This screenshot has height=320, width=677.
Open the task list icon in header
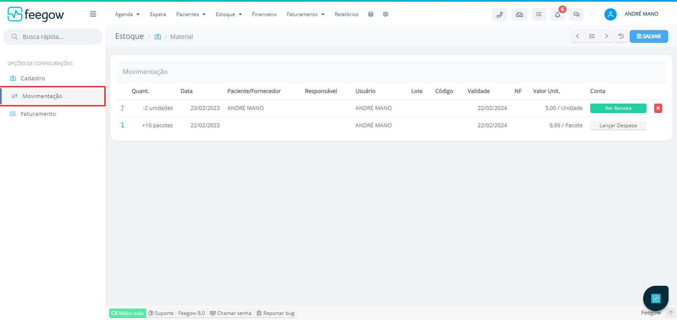pos(539,14)
